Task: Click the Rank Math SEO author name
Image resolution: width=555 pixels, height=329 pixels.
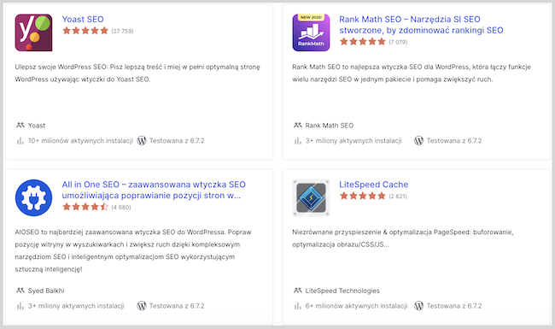Action: [330, 126]
